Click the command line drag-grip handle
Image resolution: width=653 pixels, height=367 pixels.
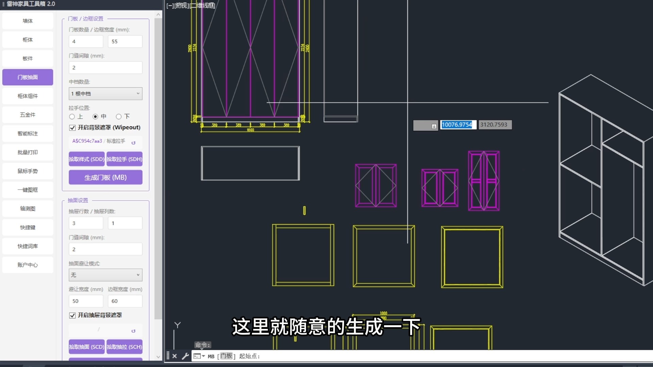tap(168, 356)
